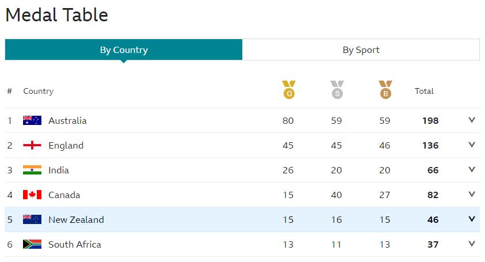This screenshot has height=262, width=485.
Task: Click the Australia flag icon
Action: click(32, 120)
